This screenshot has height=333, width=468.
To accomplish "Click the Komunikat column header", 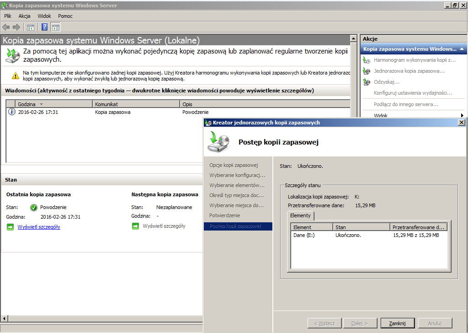I will tap(136, 104).
